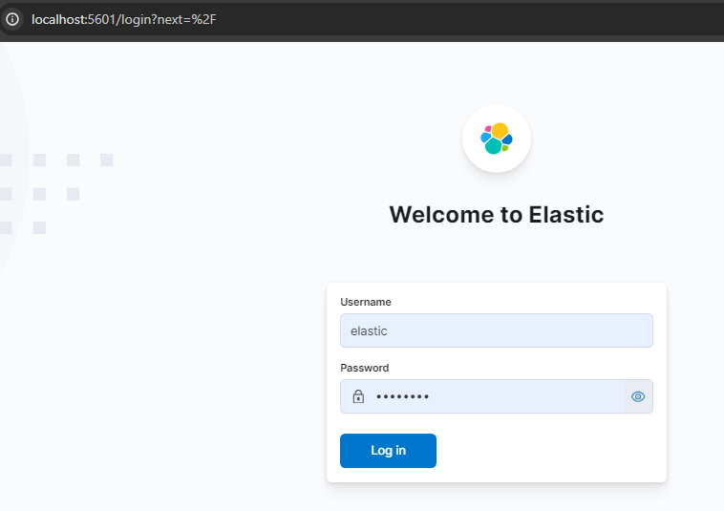Click the Welcome to Elastic heading
The width and height of the screenshot is (724, 511).
(497, 215)
